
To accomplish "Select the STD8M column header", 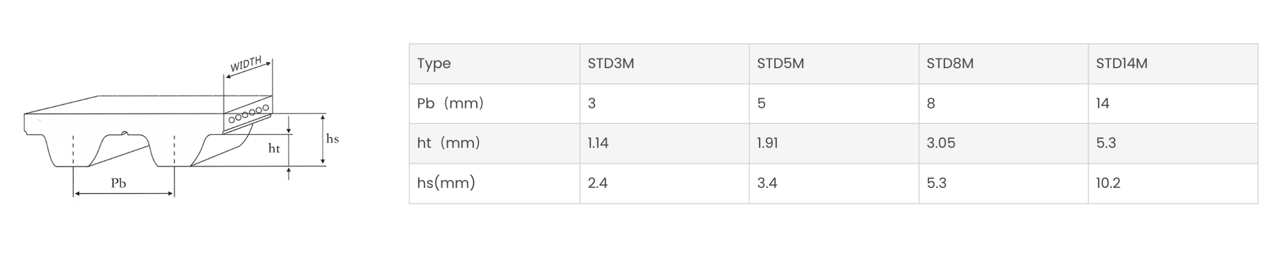I will point(1004,63).
